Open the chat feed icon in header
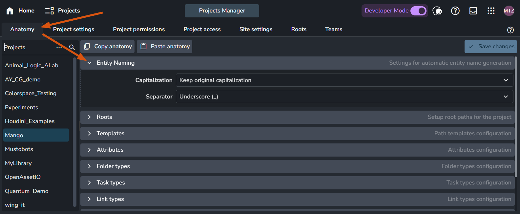The height and width of the screenshot is (214, 520). pyautogui.click(x=437, y=11)
